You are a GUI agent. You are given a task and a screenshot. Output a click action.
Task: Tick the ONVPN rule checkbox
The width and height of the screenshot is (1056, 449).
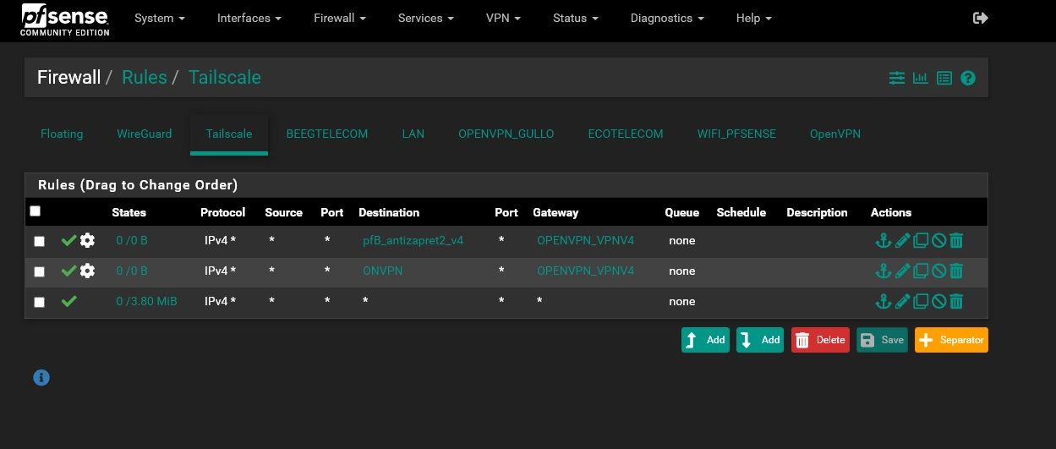pyautogui.click(x=39, y=272)
